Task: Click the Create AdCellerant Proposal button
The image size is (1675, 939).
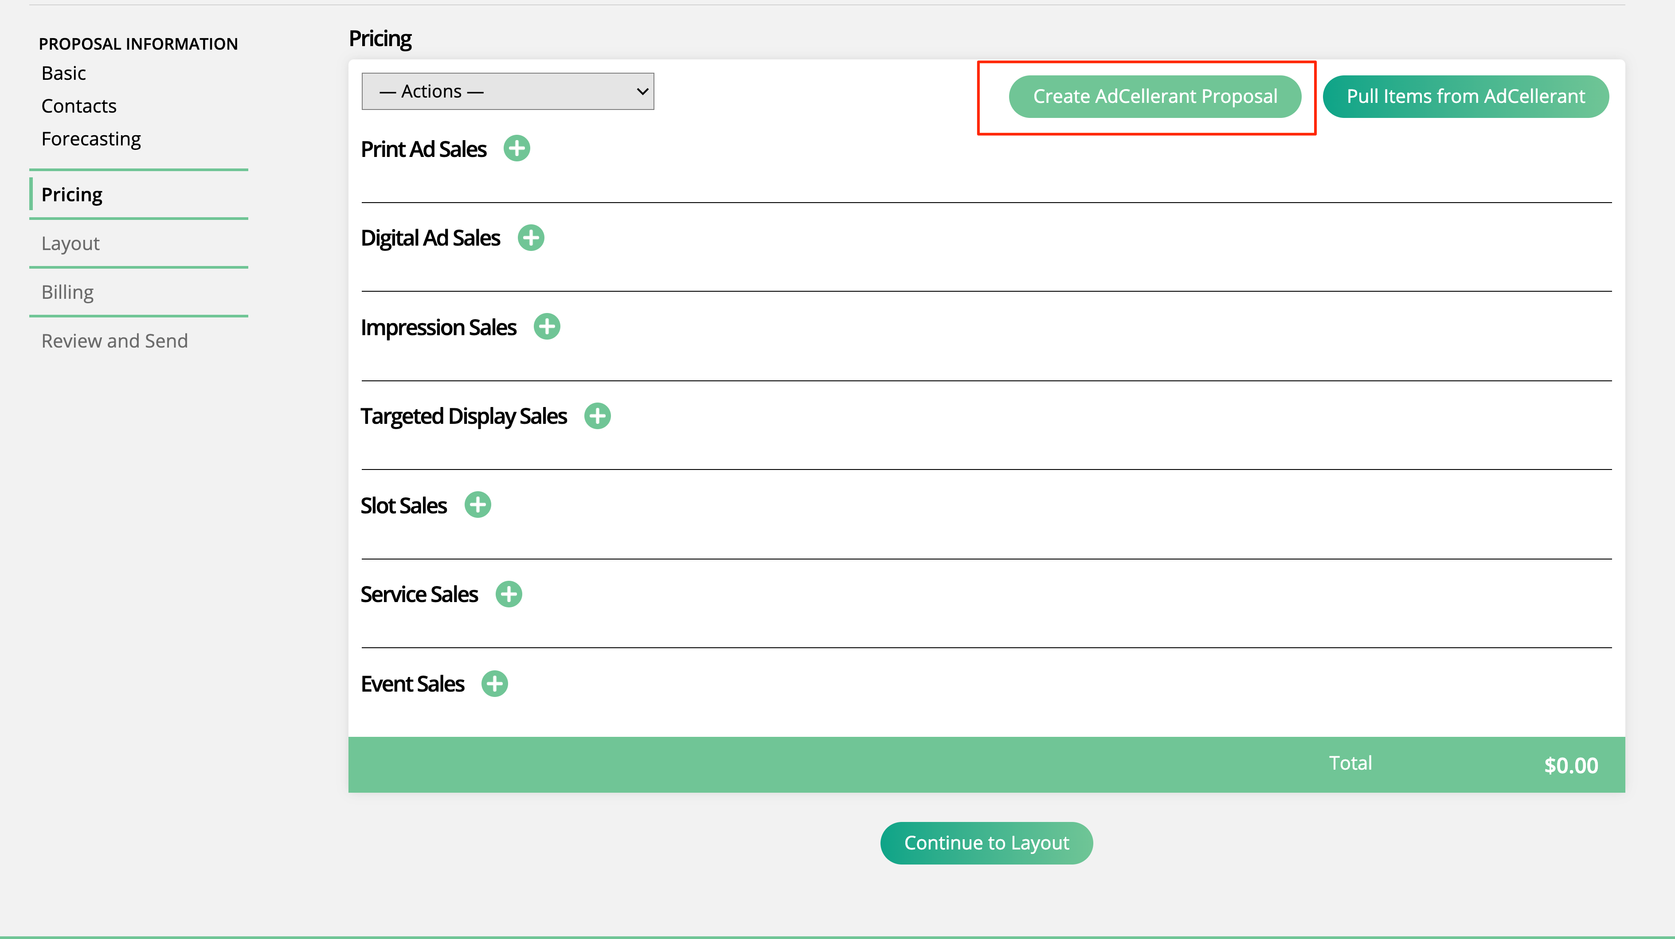Action: 1155,95
